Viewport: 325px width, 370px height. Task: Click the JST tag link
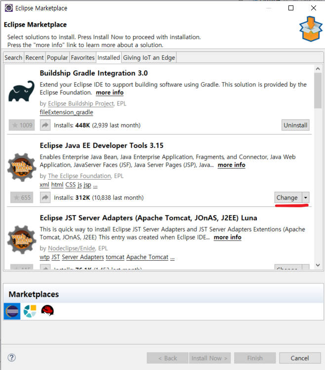[x=56, y=257]
